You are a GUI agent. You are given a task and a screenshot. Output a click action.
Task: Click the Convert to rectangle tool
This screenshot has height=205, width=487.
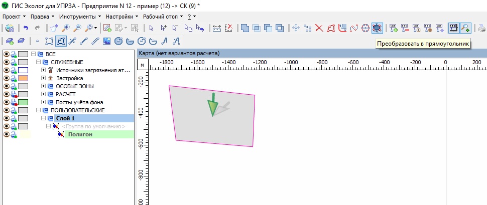377,29
